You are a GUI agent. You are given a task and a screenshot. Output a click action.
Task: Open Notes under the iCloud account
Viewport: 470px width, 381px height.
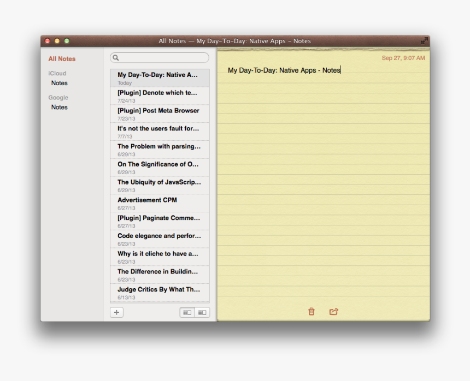[60, 83]
